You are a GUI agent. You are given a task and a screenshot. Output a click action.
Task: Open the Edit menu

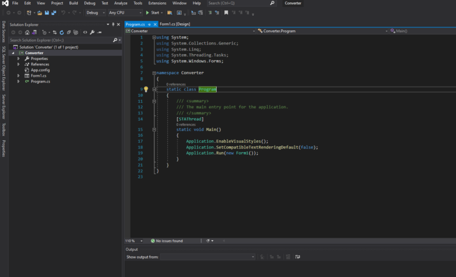tap(27, 3)
